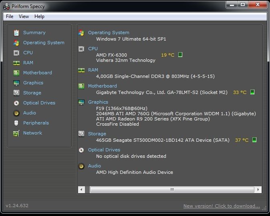
Task: Click the Optical Drives heading link in summary
Action: pos(104,150)
